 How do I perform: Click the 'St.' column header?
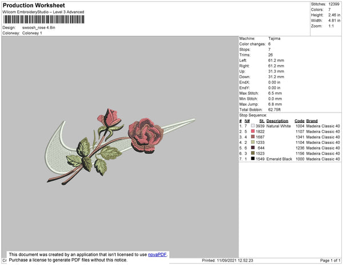(262, 121)
